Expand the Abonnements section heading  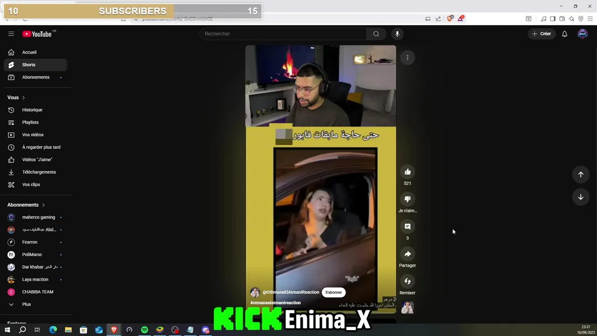(x=26, y=205)
